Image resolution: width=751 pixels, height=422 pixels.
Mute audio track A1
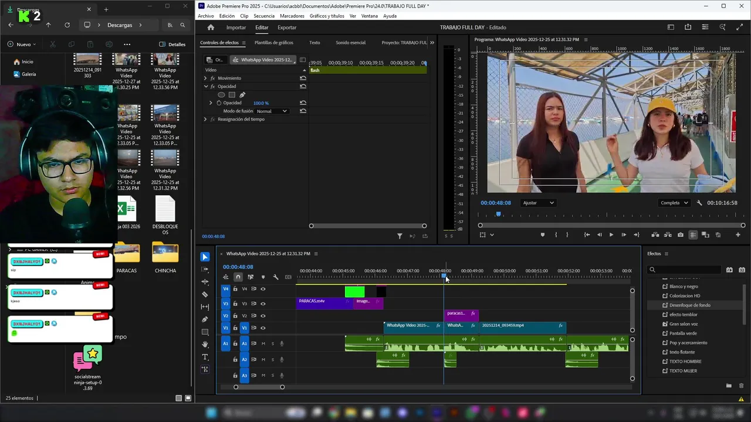263,343
